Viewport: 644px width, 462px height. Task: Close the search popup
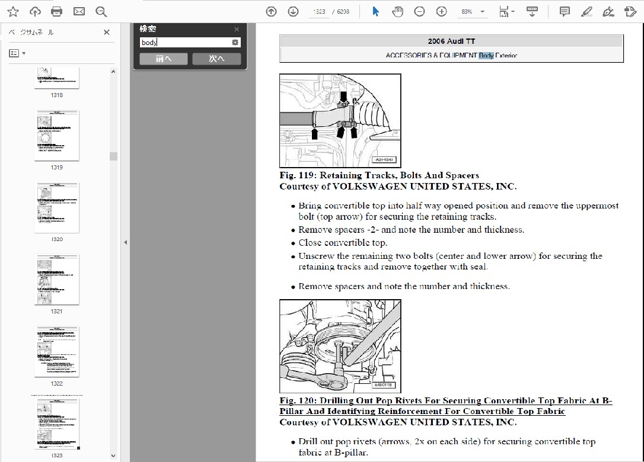(x=237, y=29)
